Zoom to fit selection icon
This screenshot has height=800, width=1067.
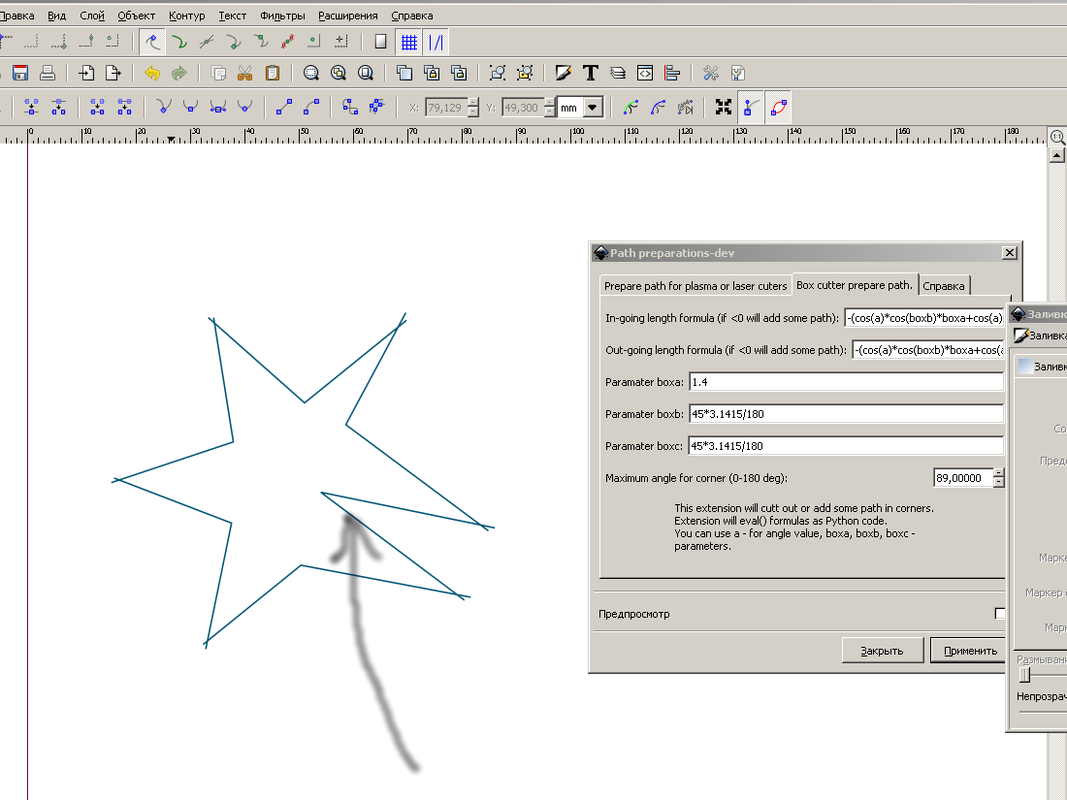click(x=311, y=73)
